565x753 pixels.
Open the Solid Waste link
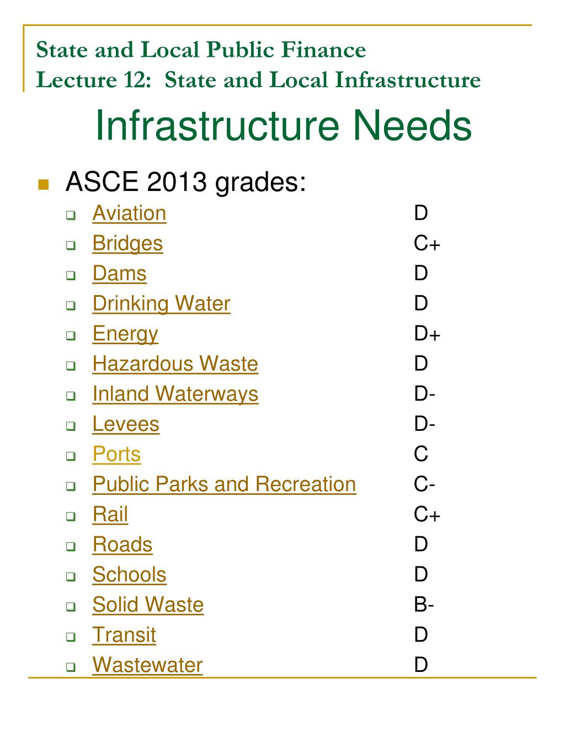coord(148,605)
